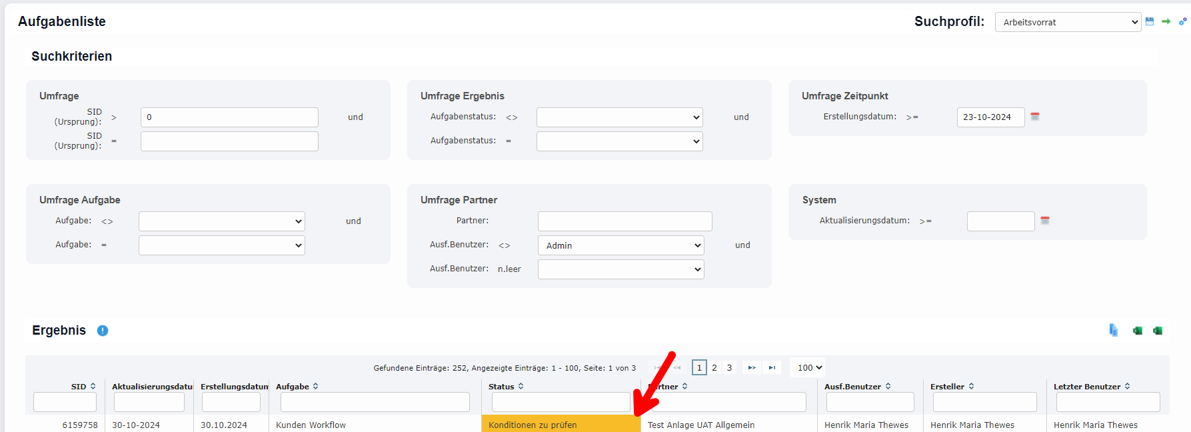Go to results page 2
Screen dimensions: 1191x432
tap(714, 367)
